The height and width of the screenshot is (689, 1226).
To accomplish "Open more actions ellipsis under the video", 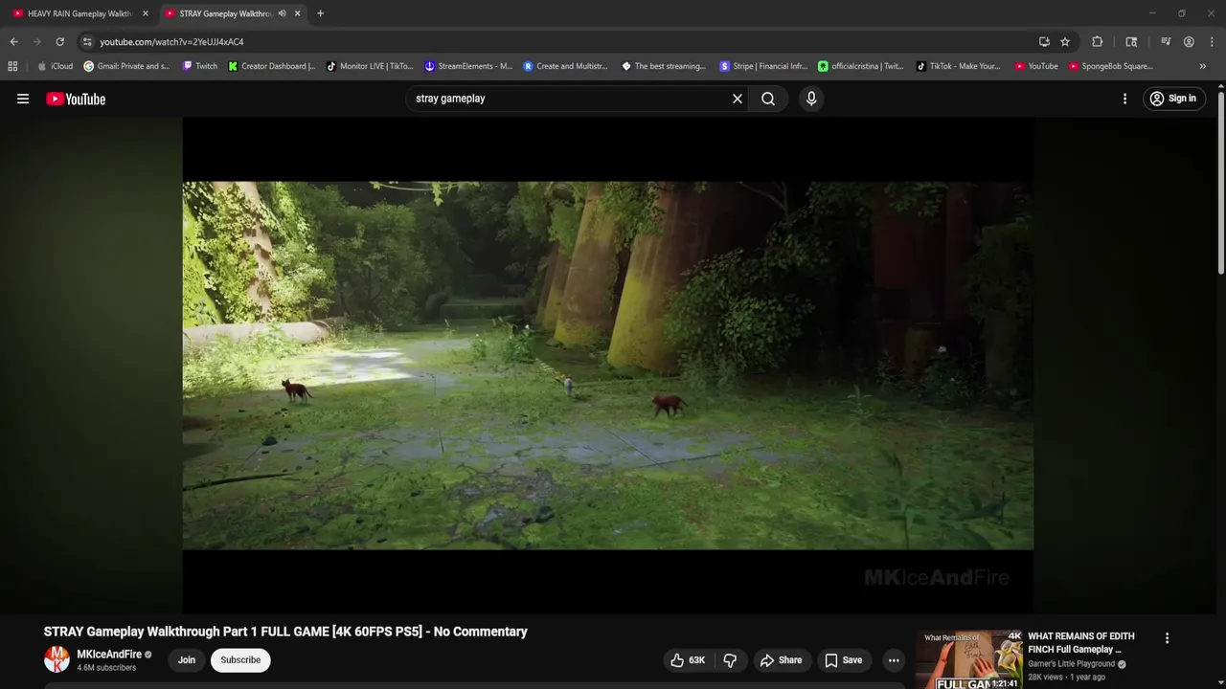I will (x=894, y=660).
